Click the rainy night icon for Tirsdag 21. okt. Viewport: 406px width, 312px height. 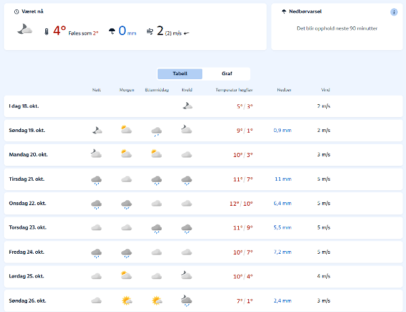(96, 179)
